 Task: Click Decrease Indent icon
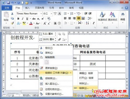click(86, 14)
